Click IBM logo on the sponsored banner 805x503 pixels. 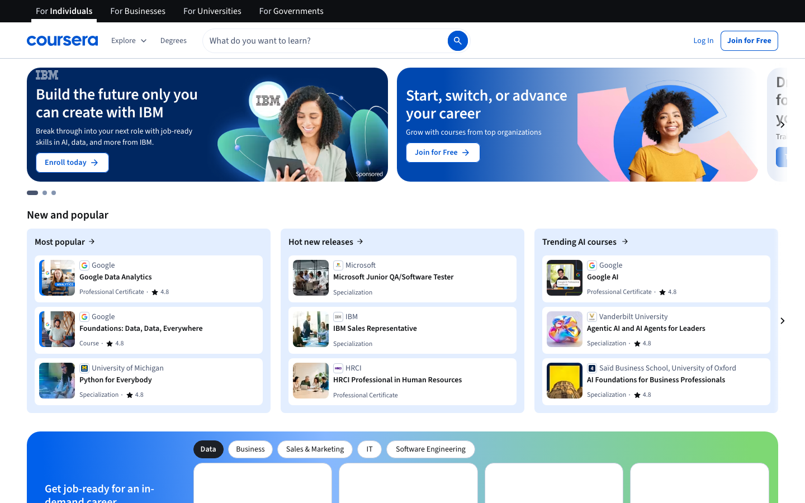pos(47,75)
